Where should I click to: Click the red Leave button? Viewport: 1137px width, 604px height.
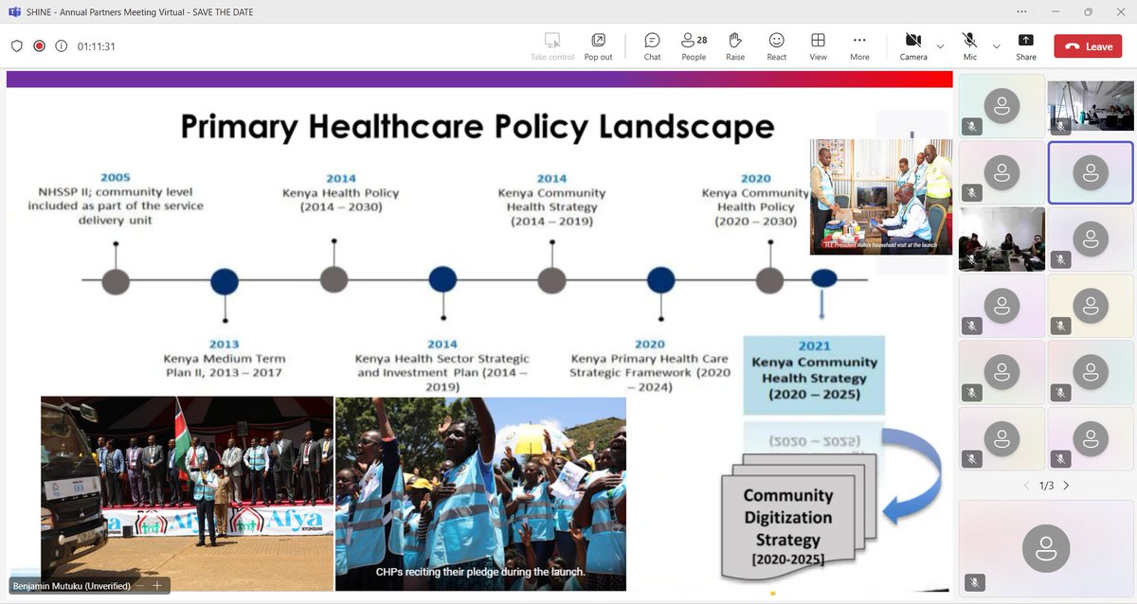[x=1088, y=45]
